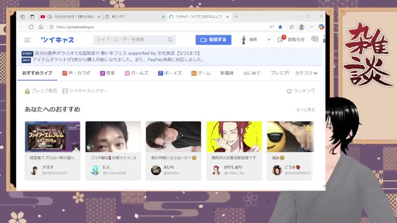Mute the YouTube tab speaker icon
The image size is (397, 223).
pyautogui.click(x=50, y=17)
